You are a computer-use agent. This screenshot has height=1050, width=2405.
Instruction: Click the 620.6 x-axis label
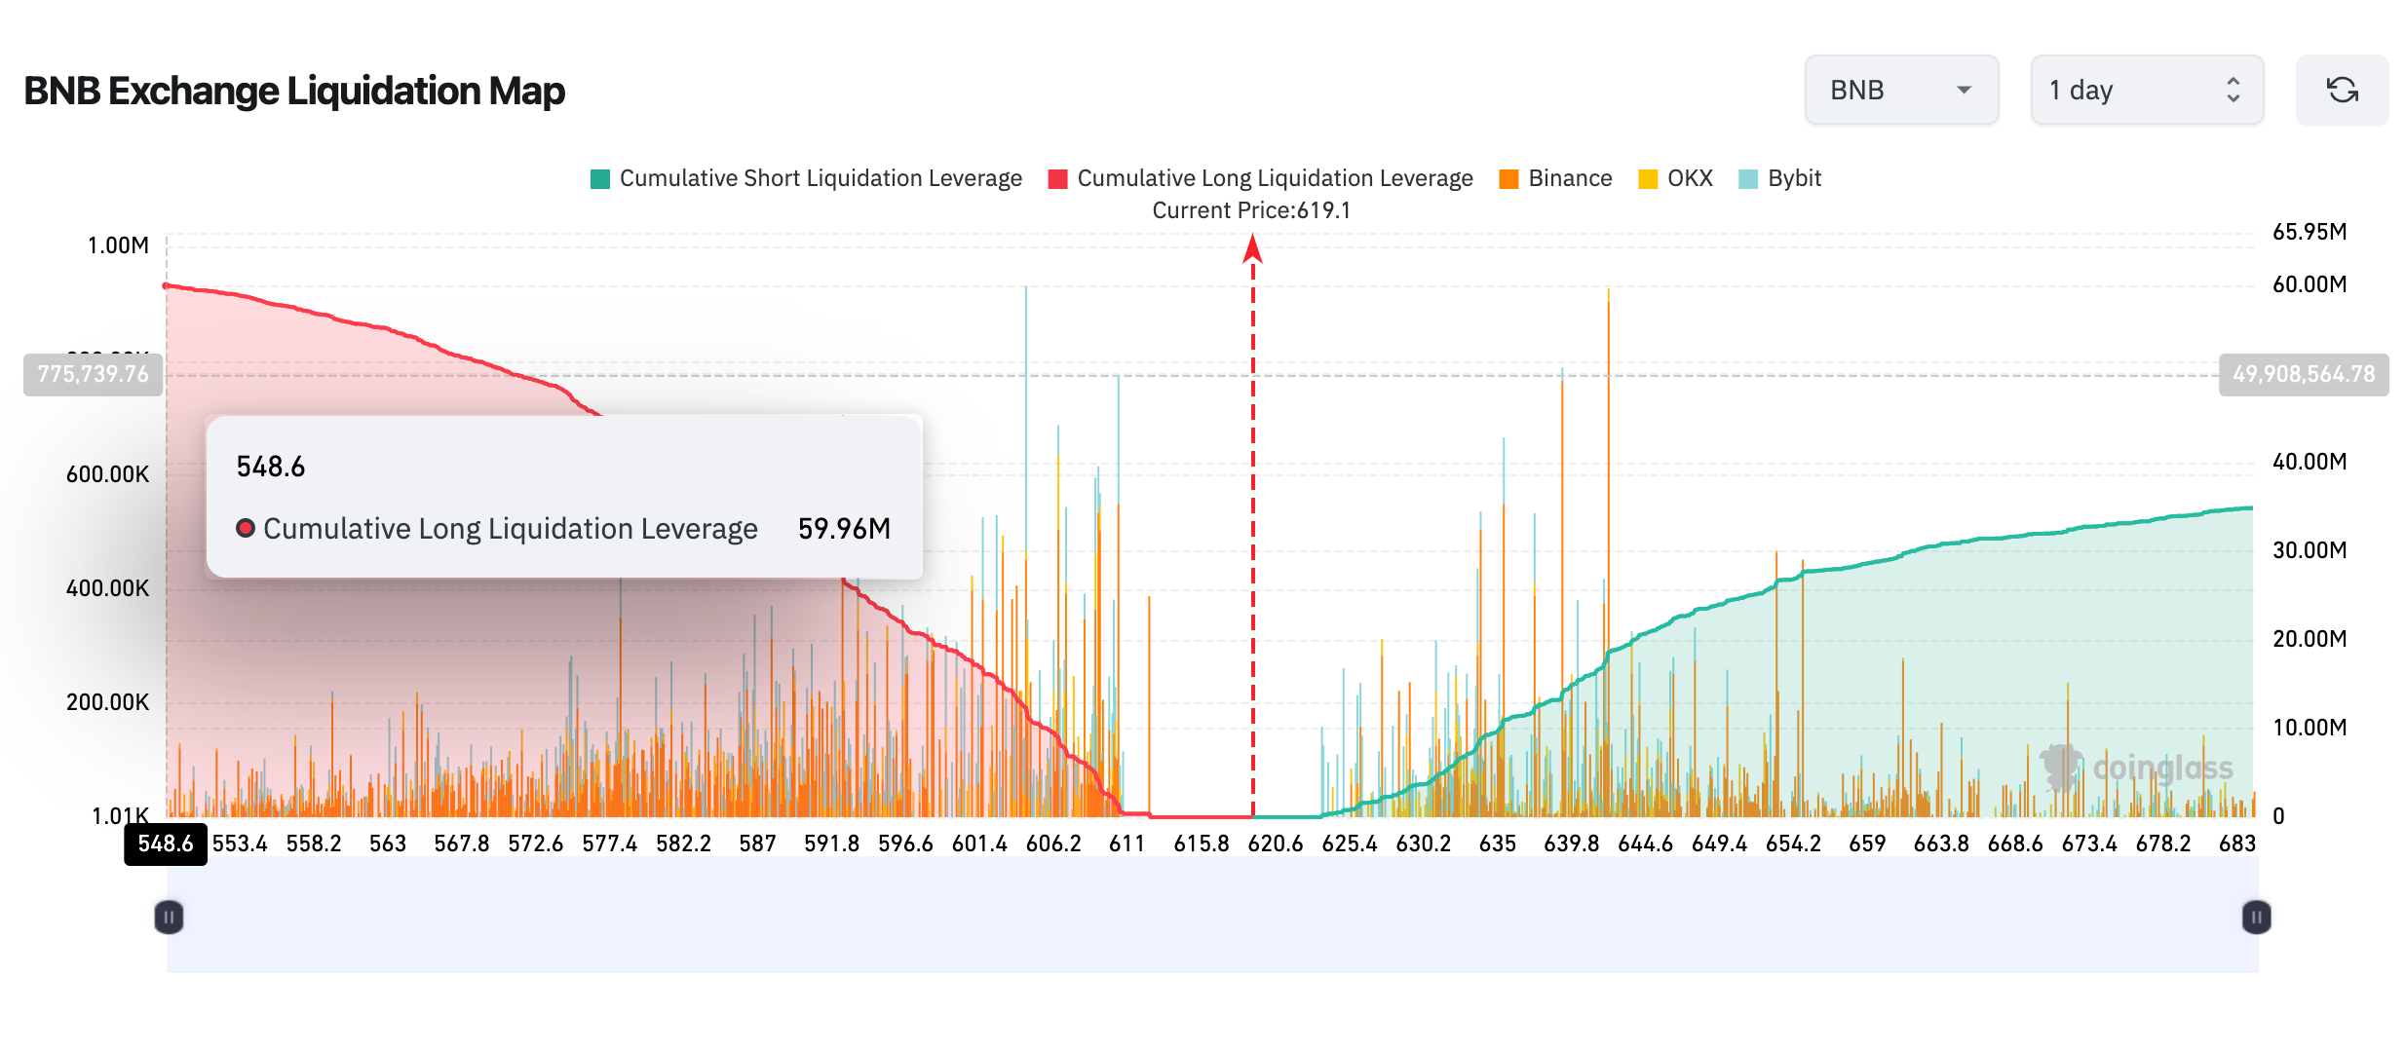[x=1276, y=844]
